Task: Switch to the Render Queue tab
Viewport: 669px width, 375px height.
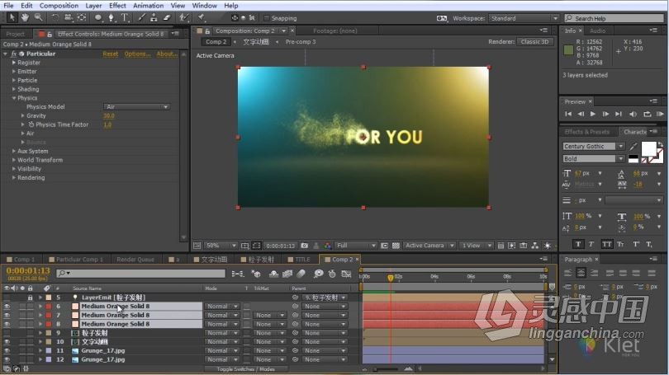Action: pyautogui.click(x=135, y=260)
